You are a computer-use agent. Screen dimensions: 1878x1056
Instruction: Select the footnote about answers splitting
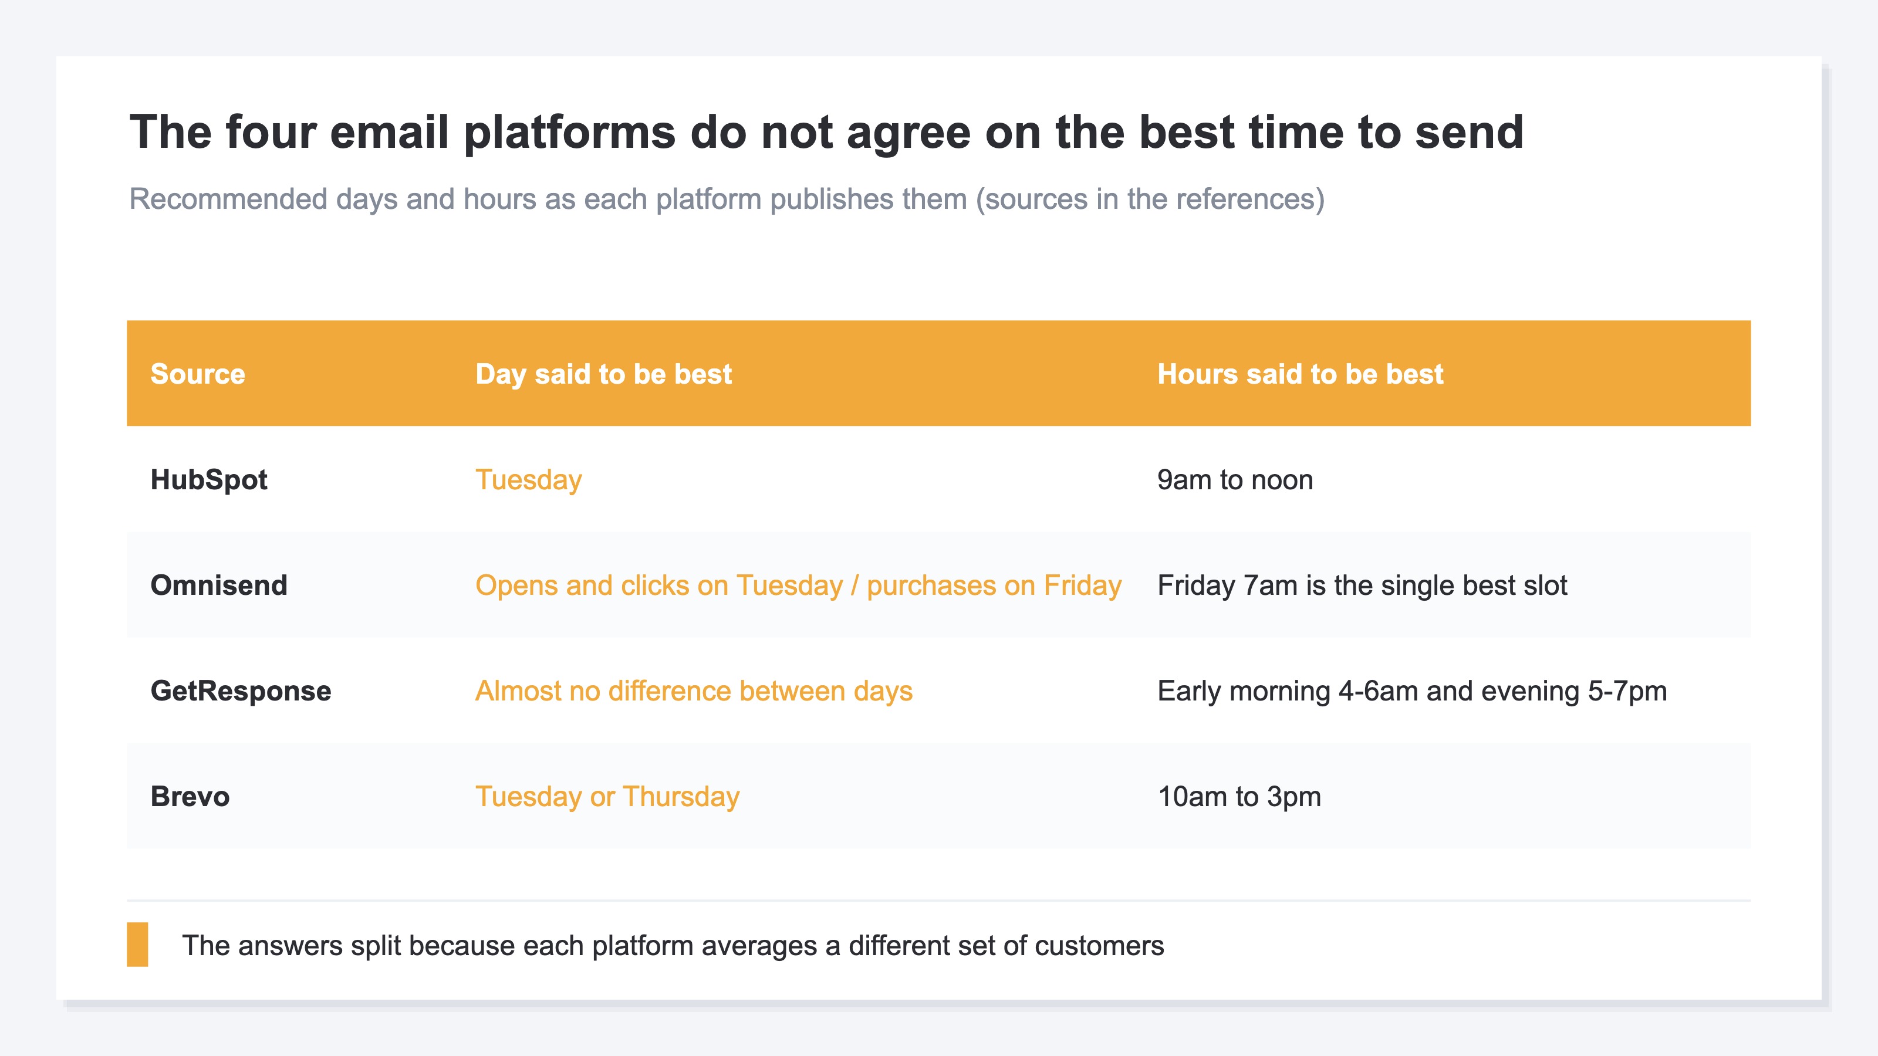(x=672, y=945)
